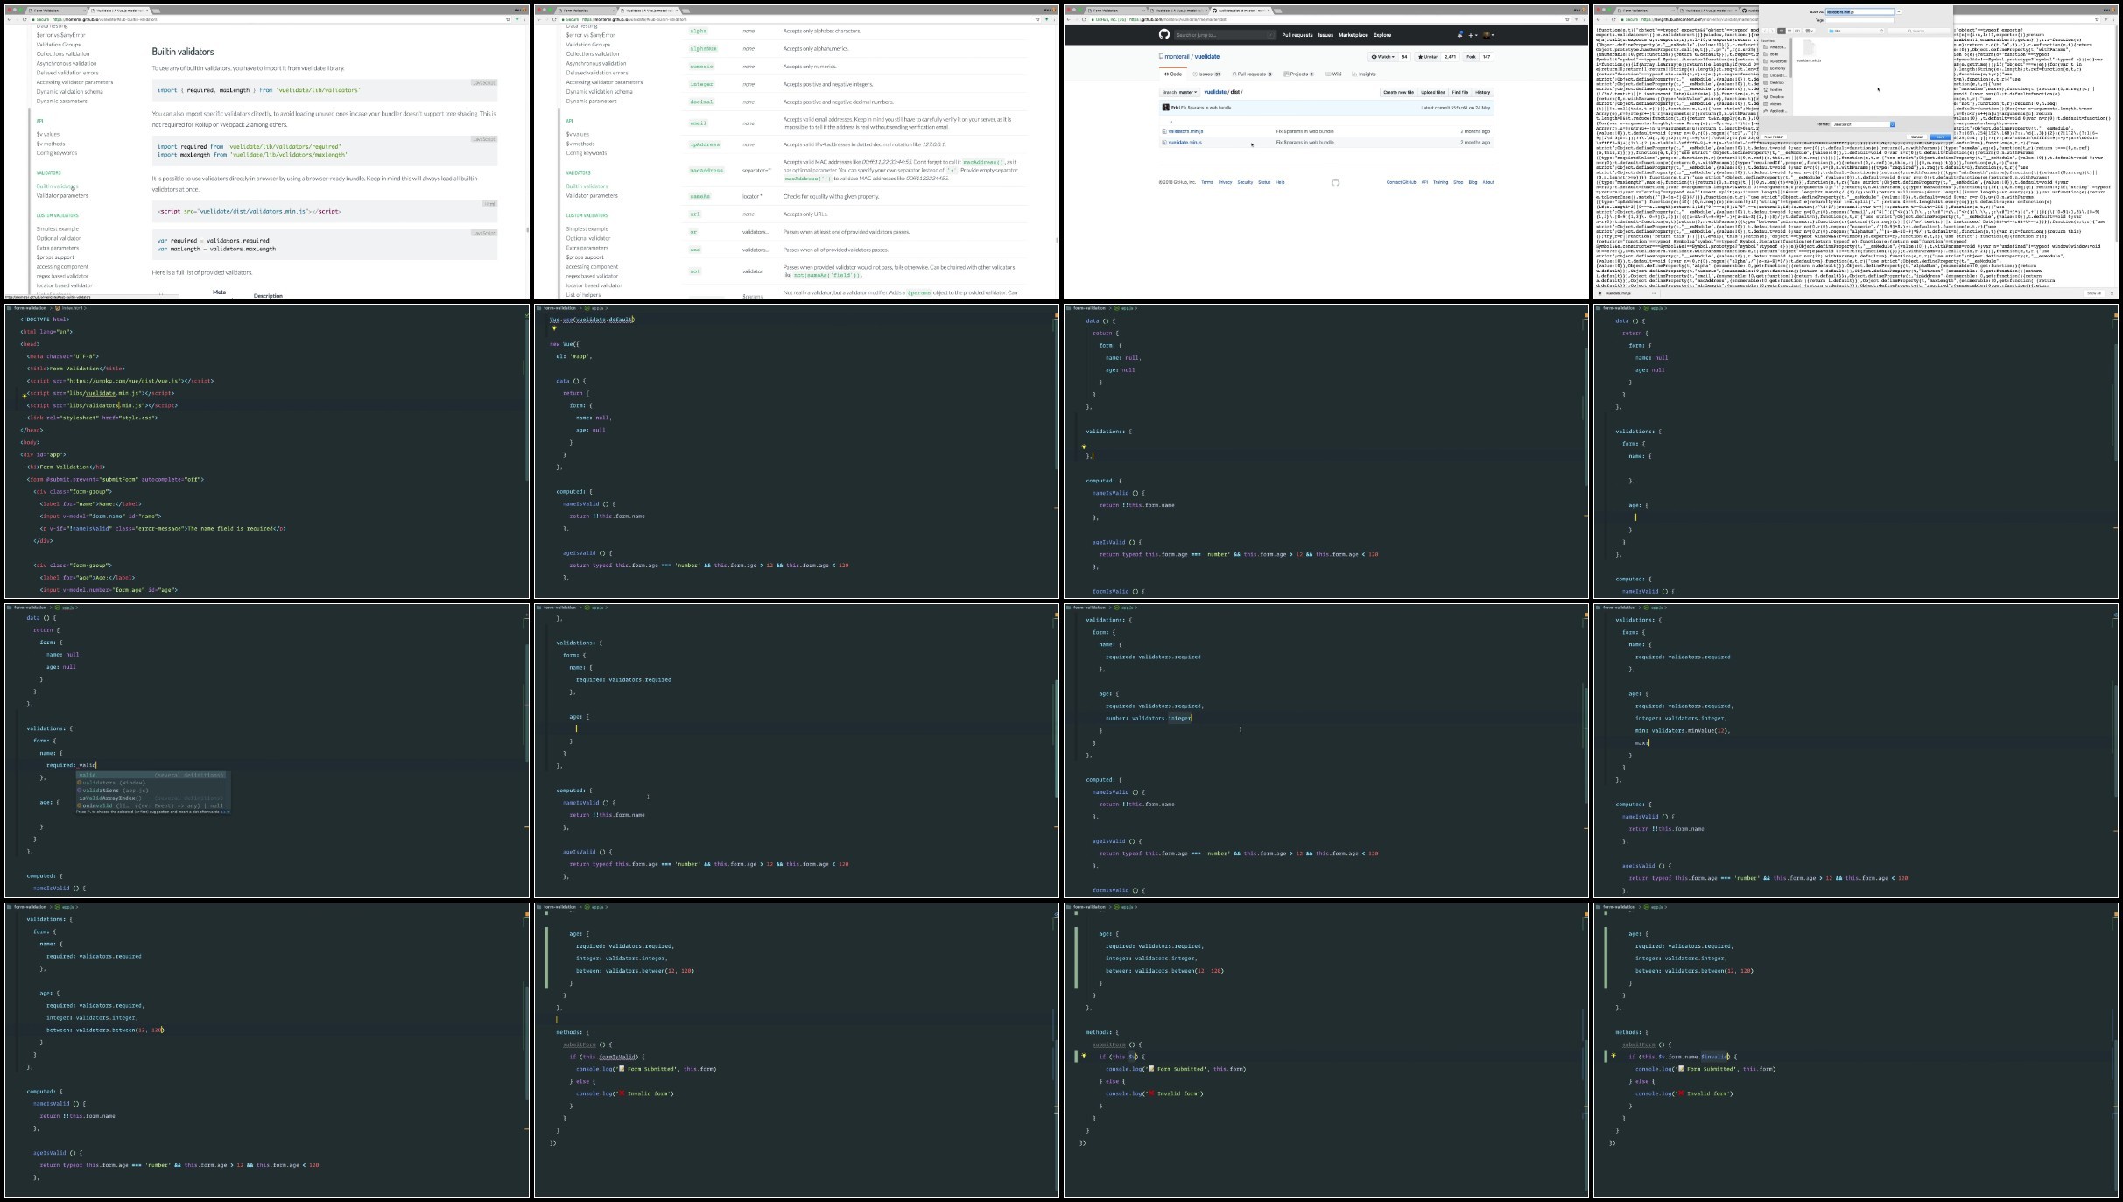Open the Wiki repository tab
Image resolution: width=2123 pixels, height=1202 pixels.
pyautogui.click(x=1333, y=74)
